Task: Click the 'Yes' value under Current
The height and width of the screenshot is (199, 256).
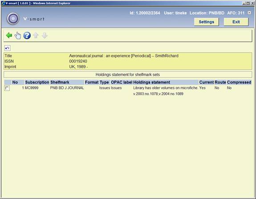Action: (202, 88)
